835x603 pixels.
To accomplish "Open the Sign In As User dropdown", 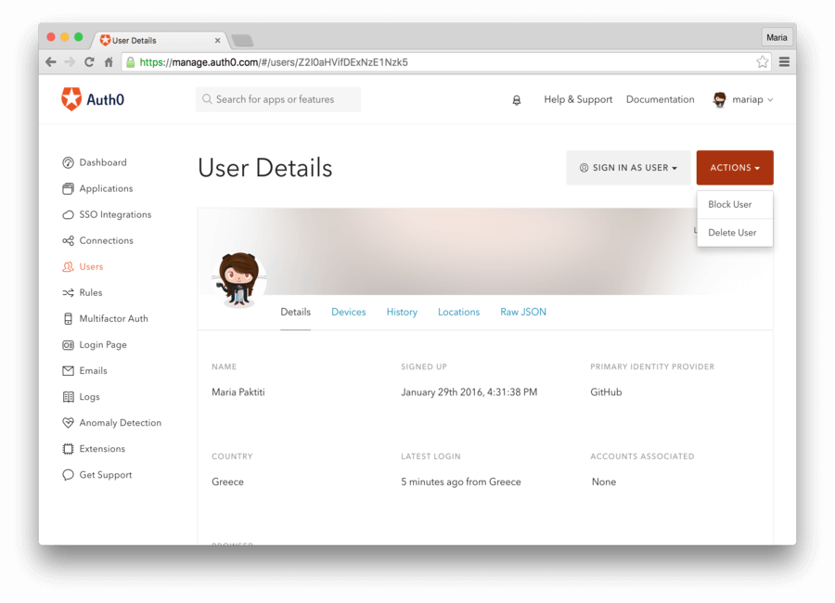I will [628, 168].
